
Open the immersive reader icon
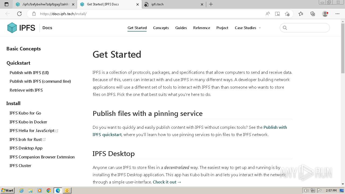point(277,14)
